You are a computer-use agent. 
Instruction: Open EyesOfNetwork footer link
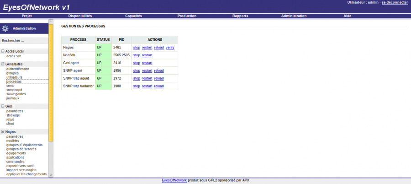click(x=174, y=180)
